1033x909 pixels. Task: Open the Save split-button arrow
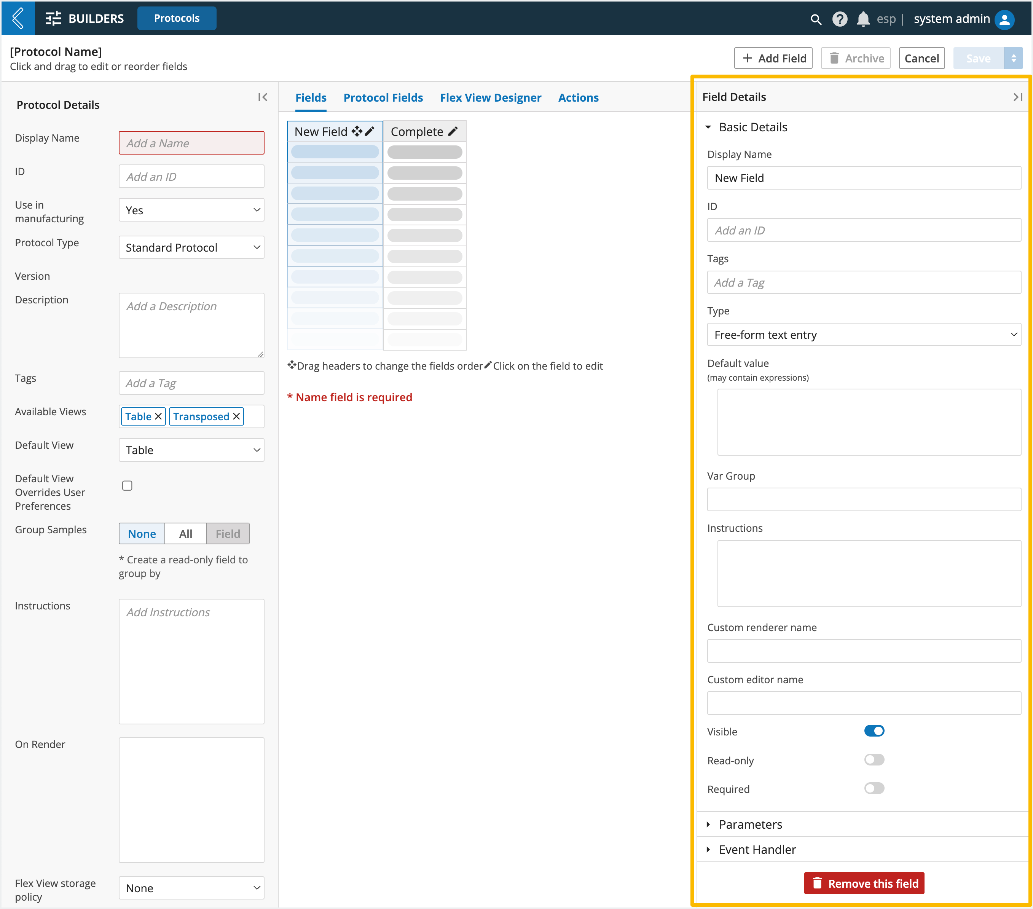[x=1013, y=58]
